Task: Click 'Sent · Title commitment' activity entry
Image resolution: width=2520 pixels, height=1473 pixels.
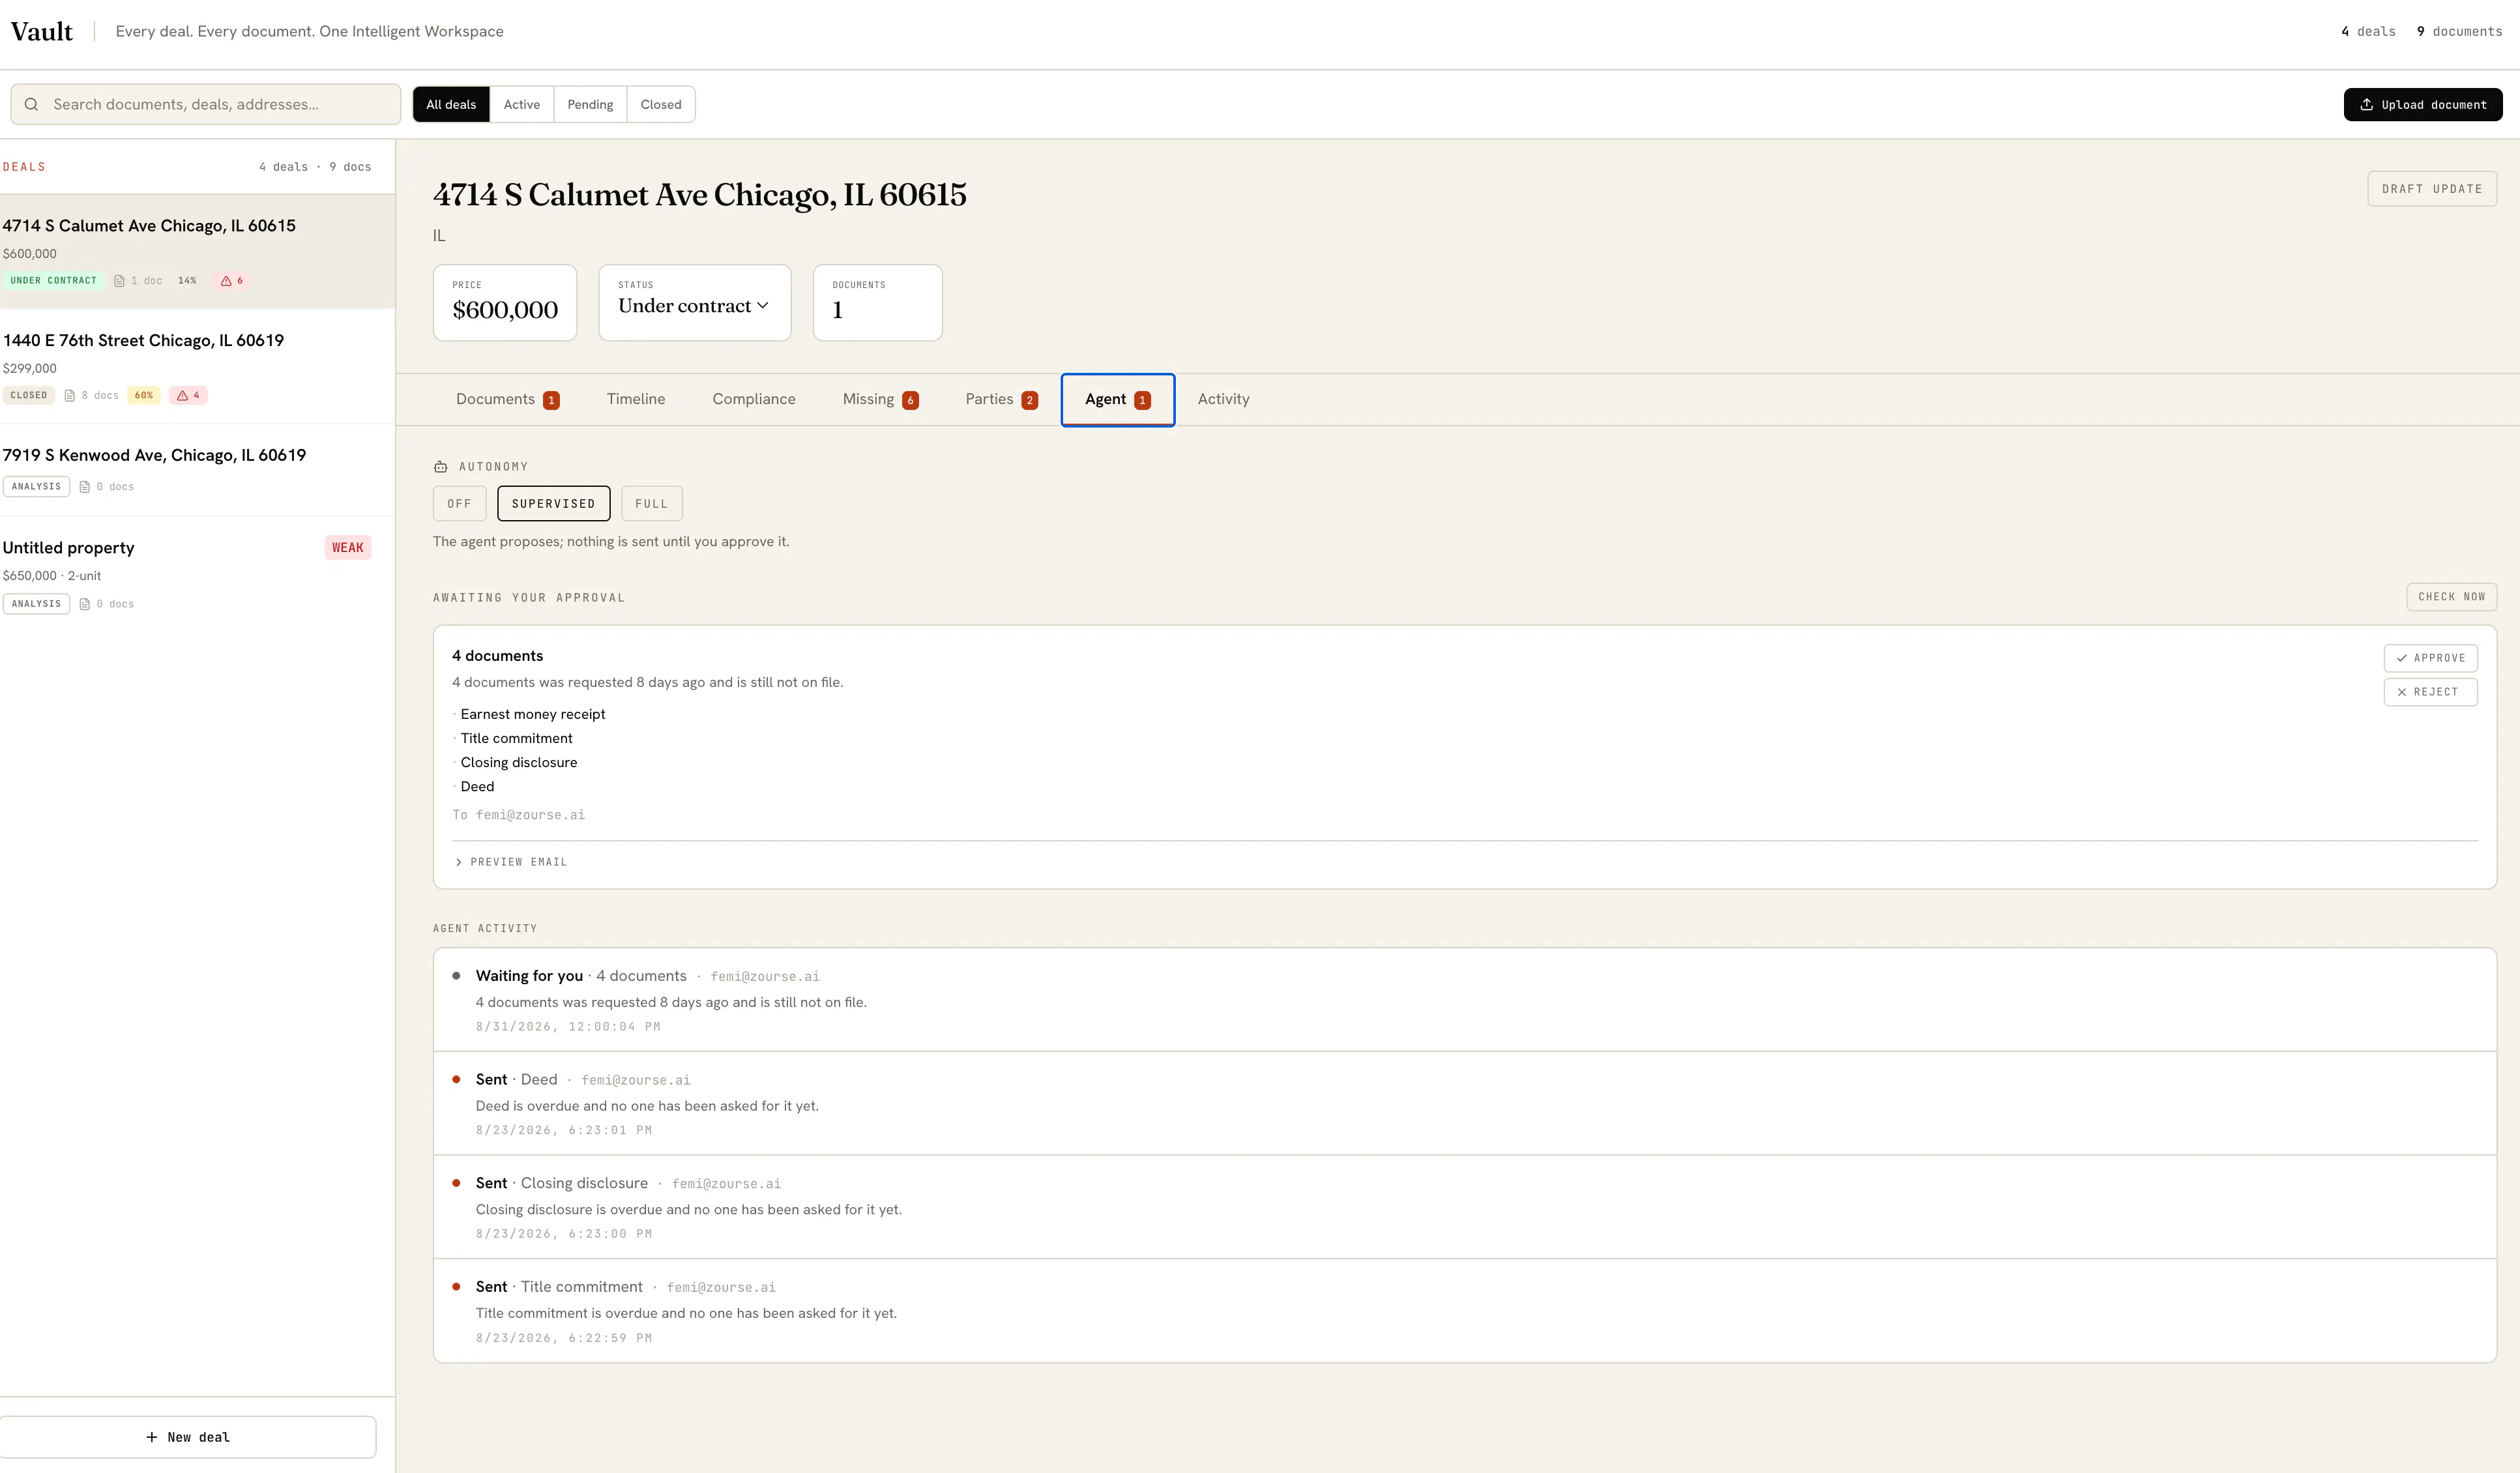Action: 1464,1312
